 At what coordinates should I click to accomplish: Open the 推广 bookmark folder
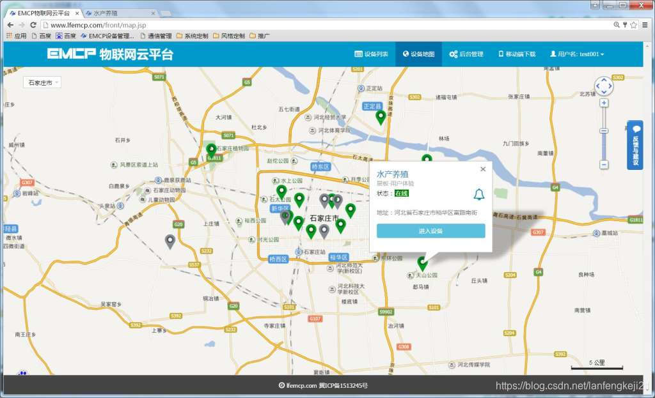point(260,36)
